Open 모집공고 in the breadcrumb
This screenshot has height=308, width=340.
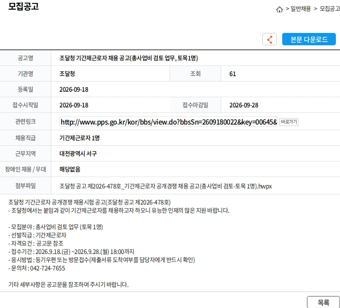click(x=330, y=9)
